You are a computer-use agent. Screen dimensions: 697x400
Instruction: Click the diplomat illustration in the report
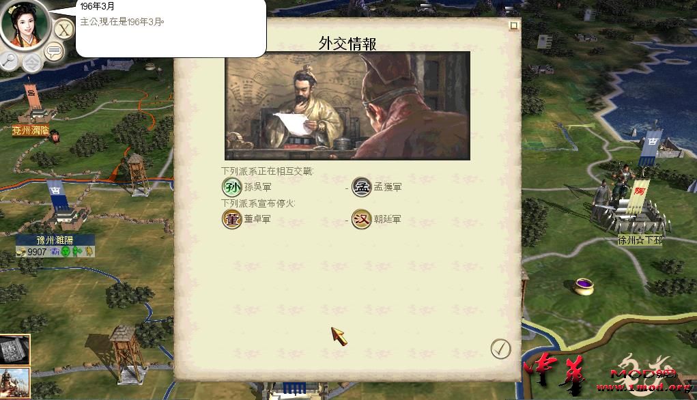click(x=347, y=106)
